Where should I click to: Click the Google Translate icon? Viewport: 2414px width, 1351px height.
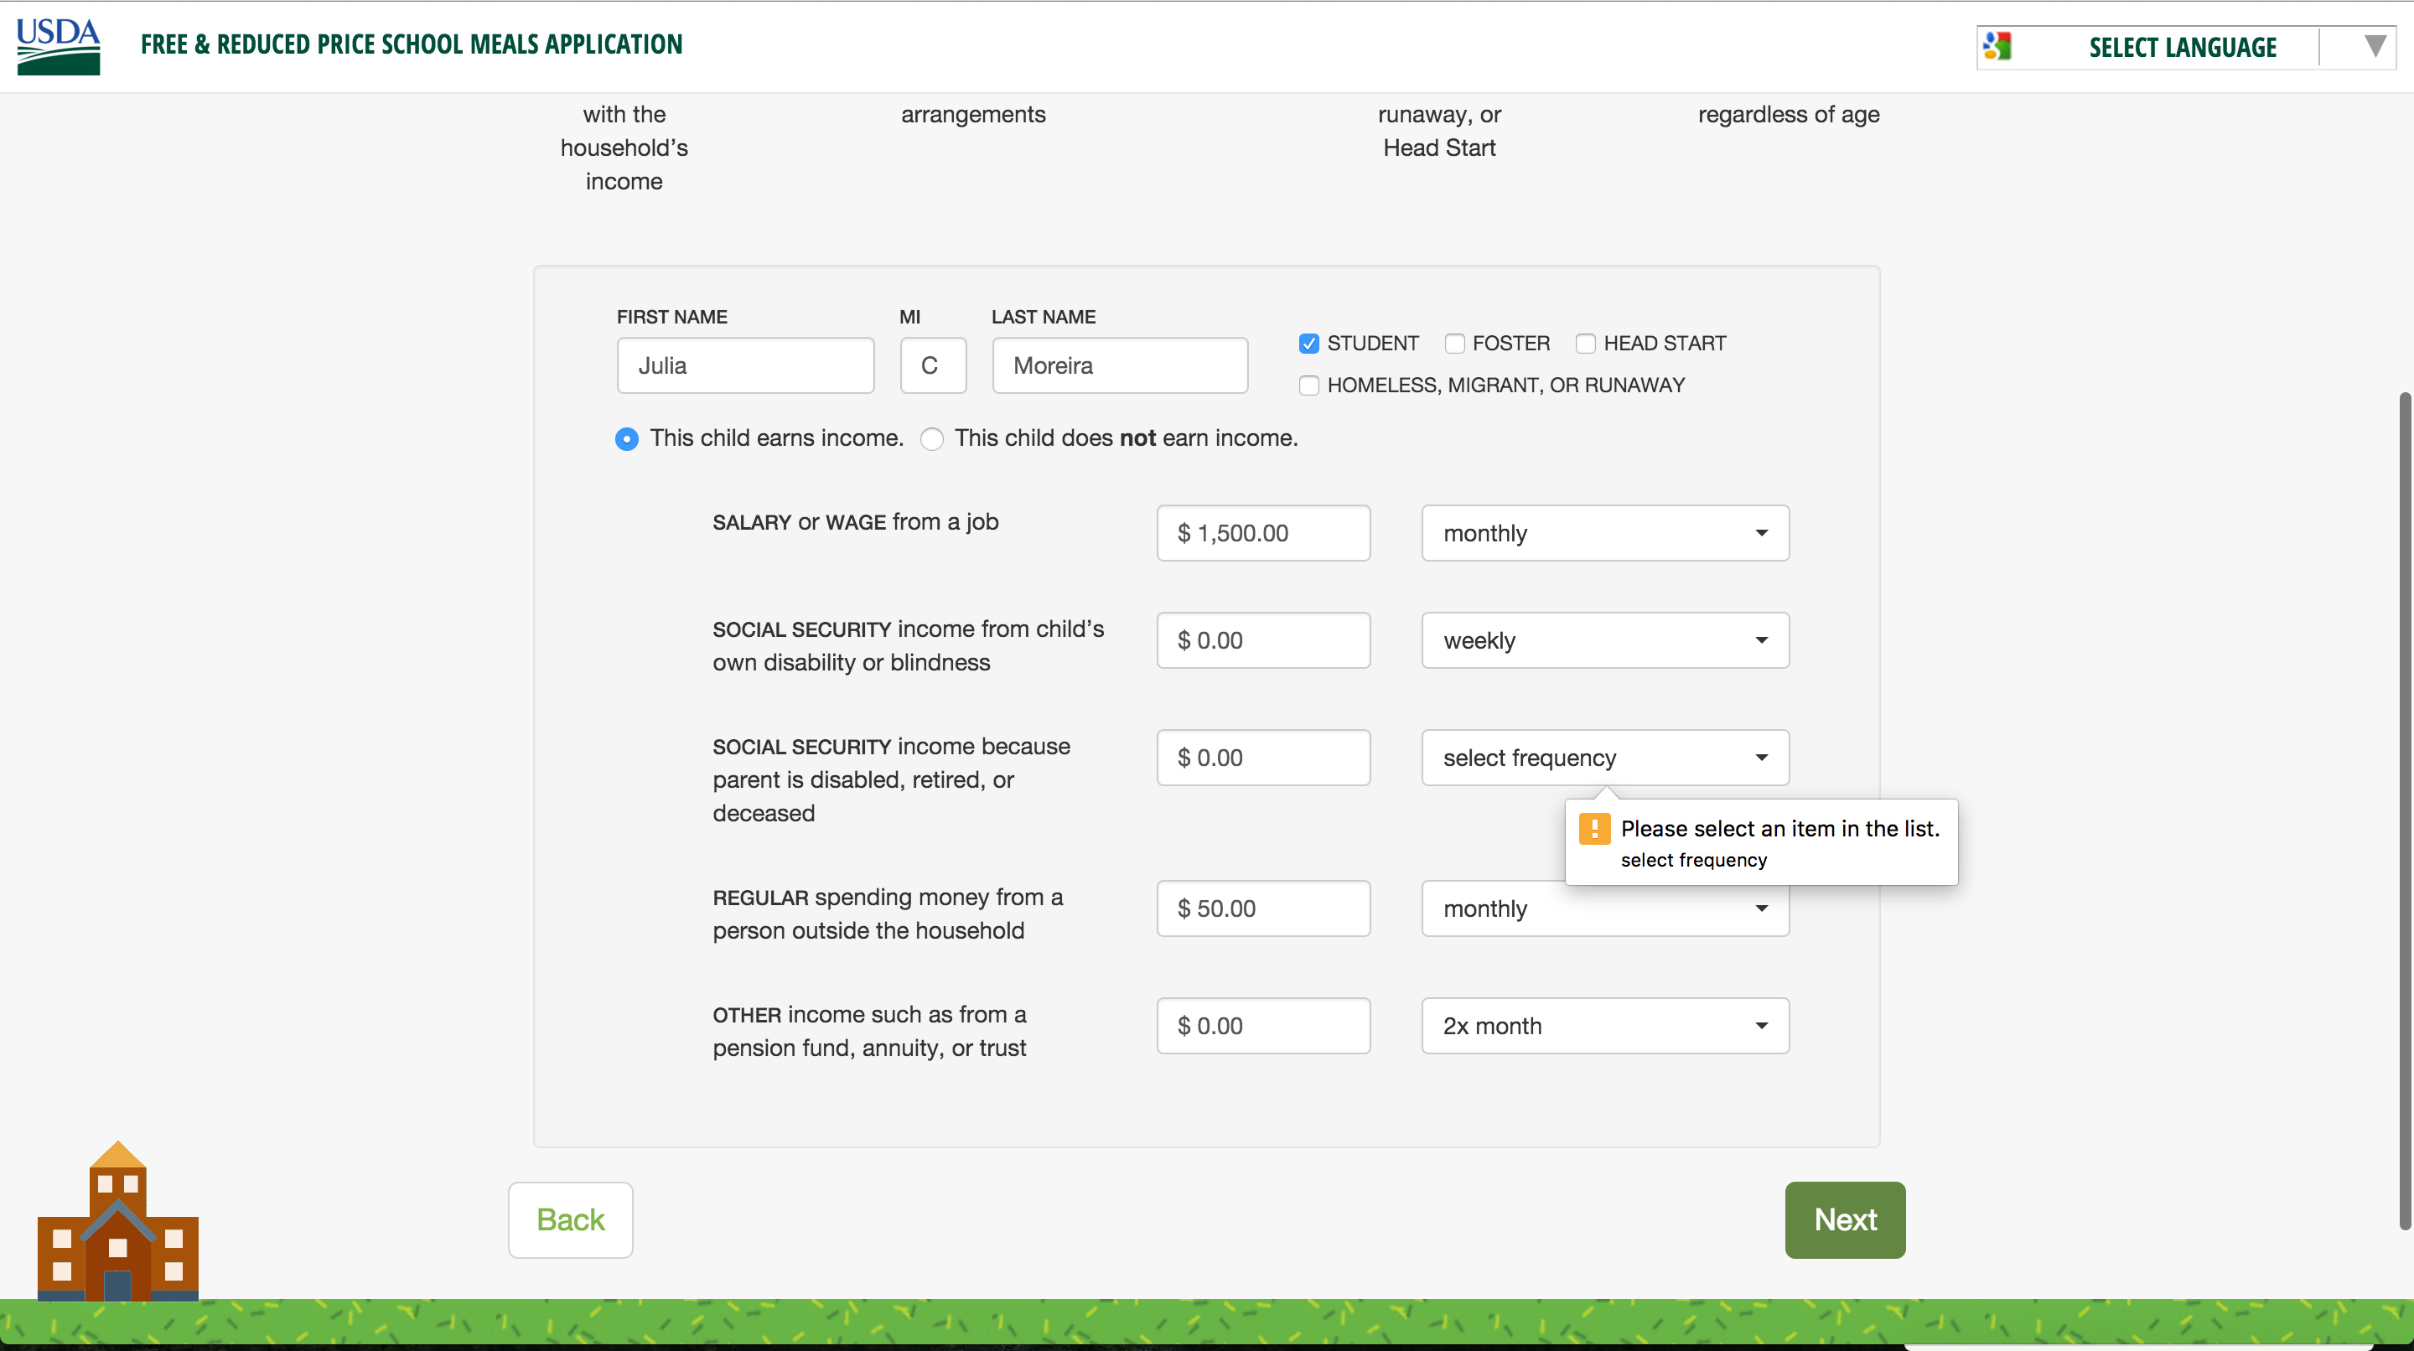(1997, 46)
